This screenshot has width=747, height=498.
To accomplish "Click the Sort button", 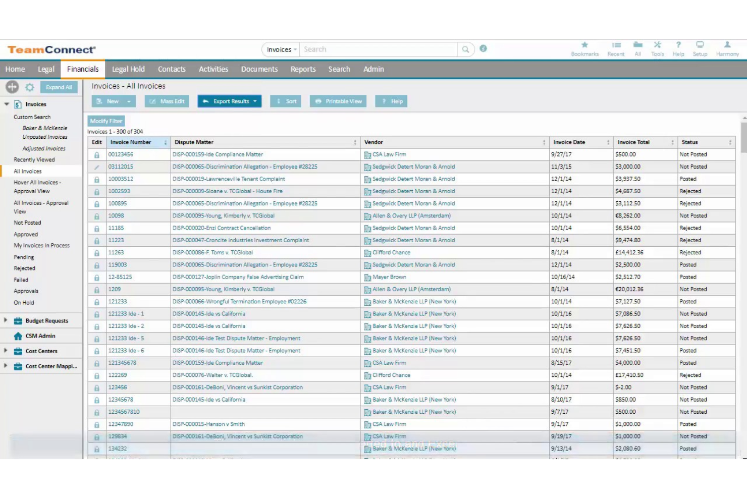I will tap(286, 101).
